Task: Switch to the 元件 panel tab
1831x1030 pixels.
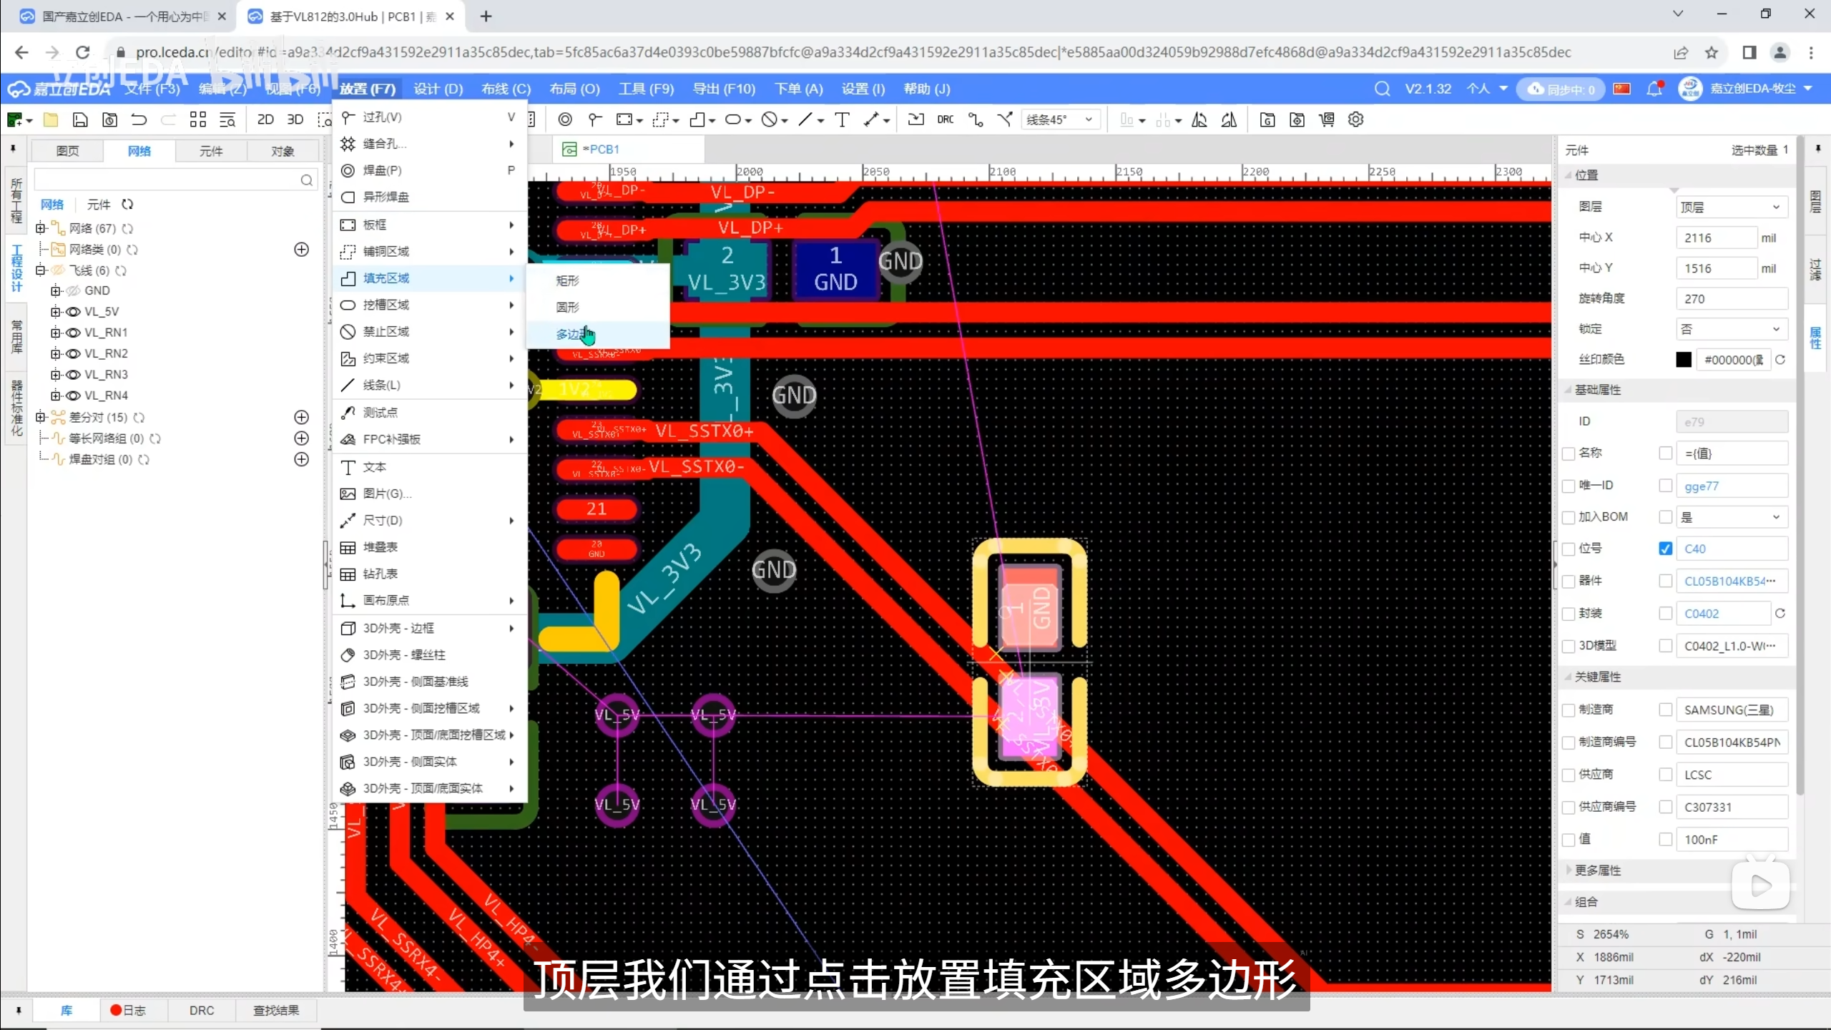Action: [210, 151]
